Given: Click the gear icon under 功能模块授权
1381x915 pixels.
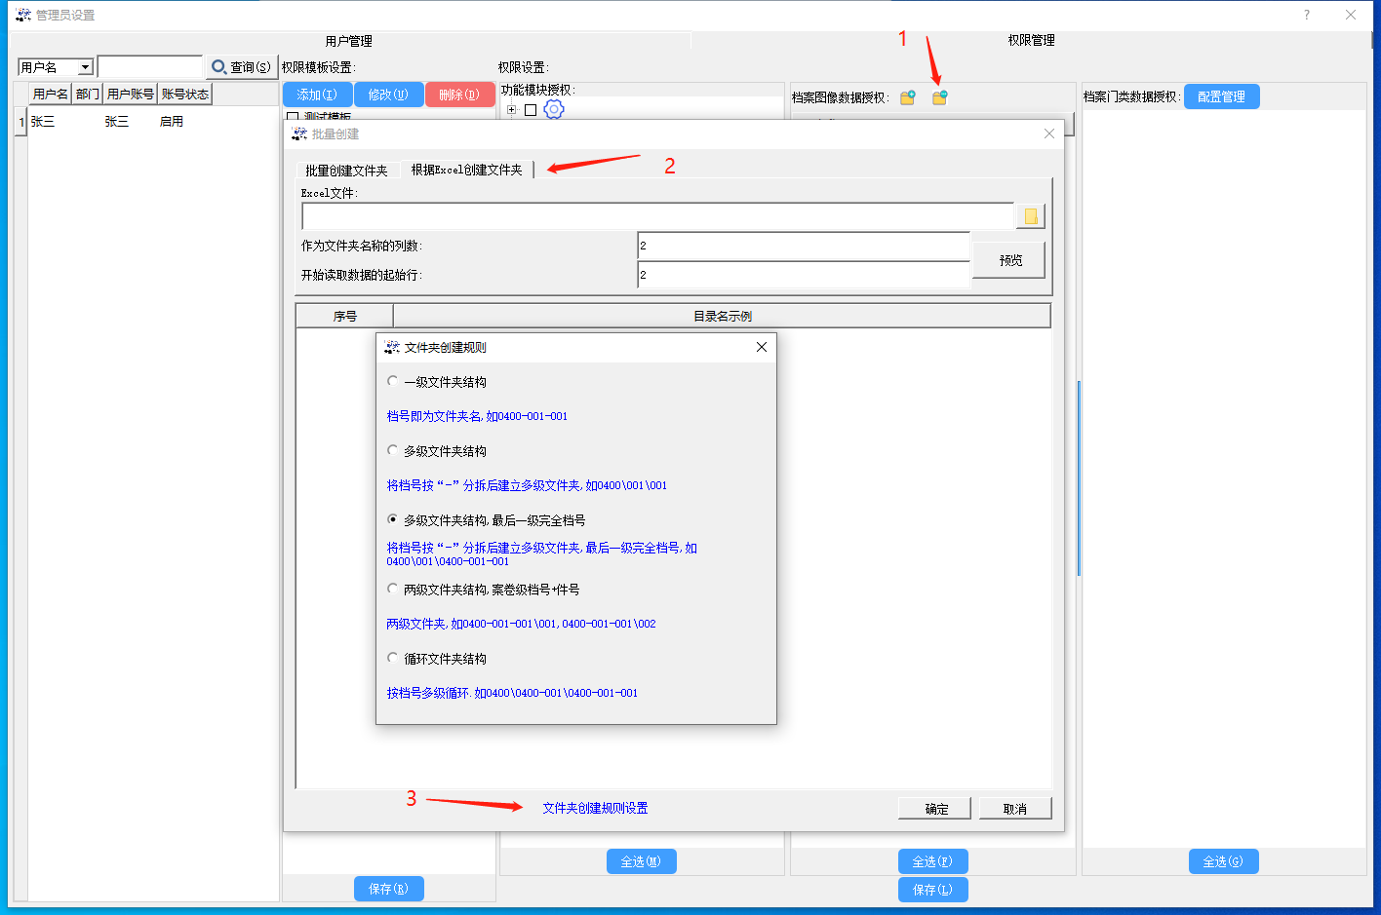Looking at the screenshot, I should (x=554, y=109).
